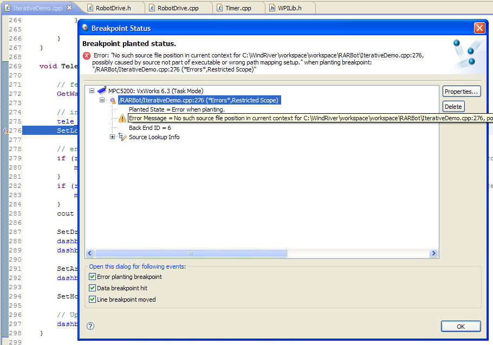Click the highlighted line 276 in editor

50,131
